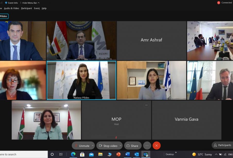Click the Share screen button

click(x=133, y=146)
